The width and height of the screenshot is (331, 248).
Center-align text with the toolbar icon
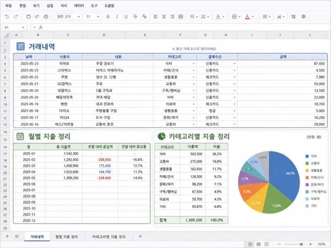click(164, 17)
